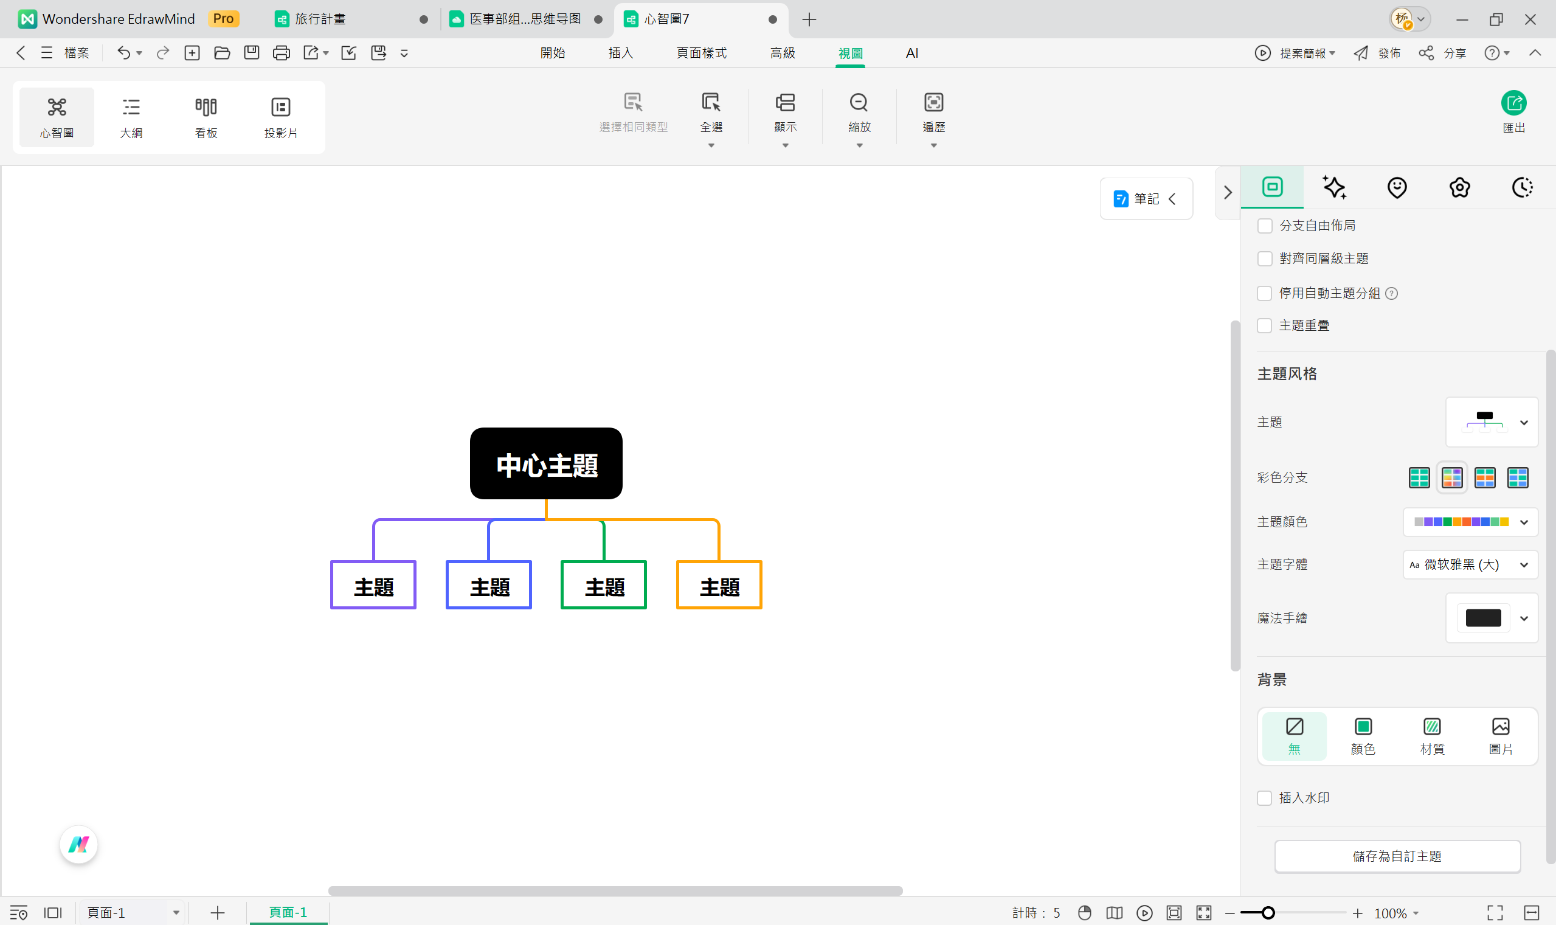Image resolution: width=1556 pixels, height=925 pixels.
Task: Click the undo arrow icon
Action: pyautogui.click(x=123, y=53)
